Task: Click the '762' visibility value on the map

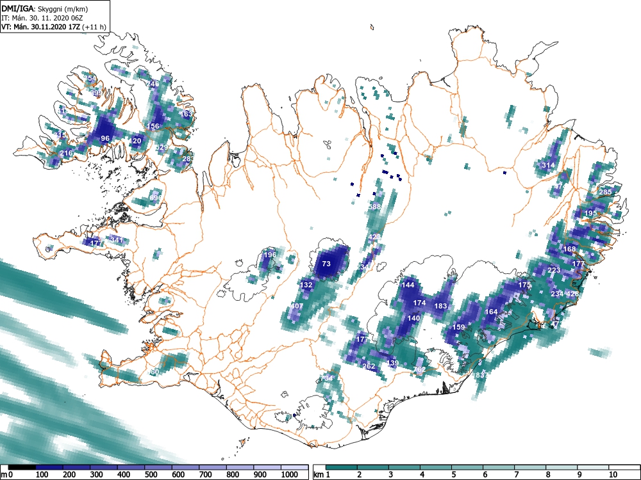Action: [x=419, y=370]
